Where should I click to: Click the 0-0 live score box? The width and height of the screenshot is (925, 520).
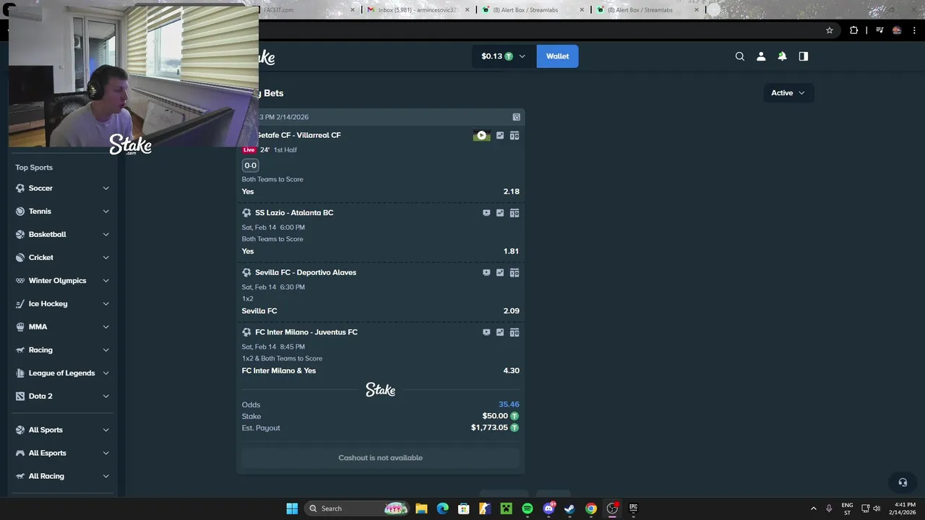point(250,165)
